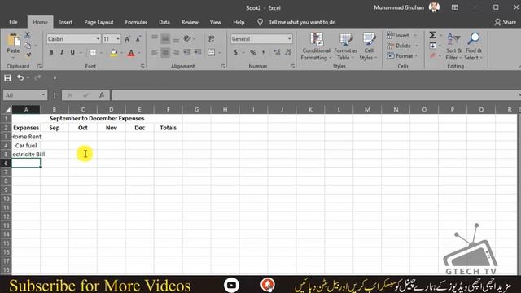521x293 pixels.
Task: Center text horizontally in cell
Action: 165,52
